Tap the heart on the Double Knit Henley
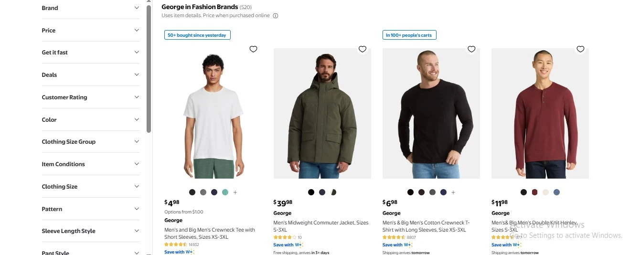 coord(580,49)
